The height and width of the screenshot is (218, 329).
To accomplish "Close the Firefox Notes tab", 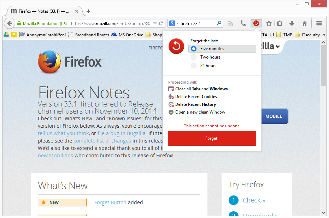I will point(77,11).
